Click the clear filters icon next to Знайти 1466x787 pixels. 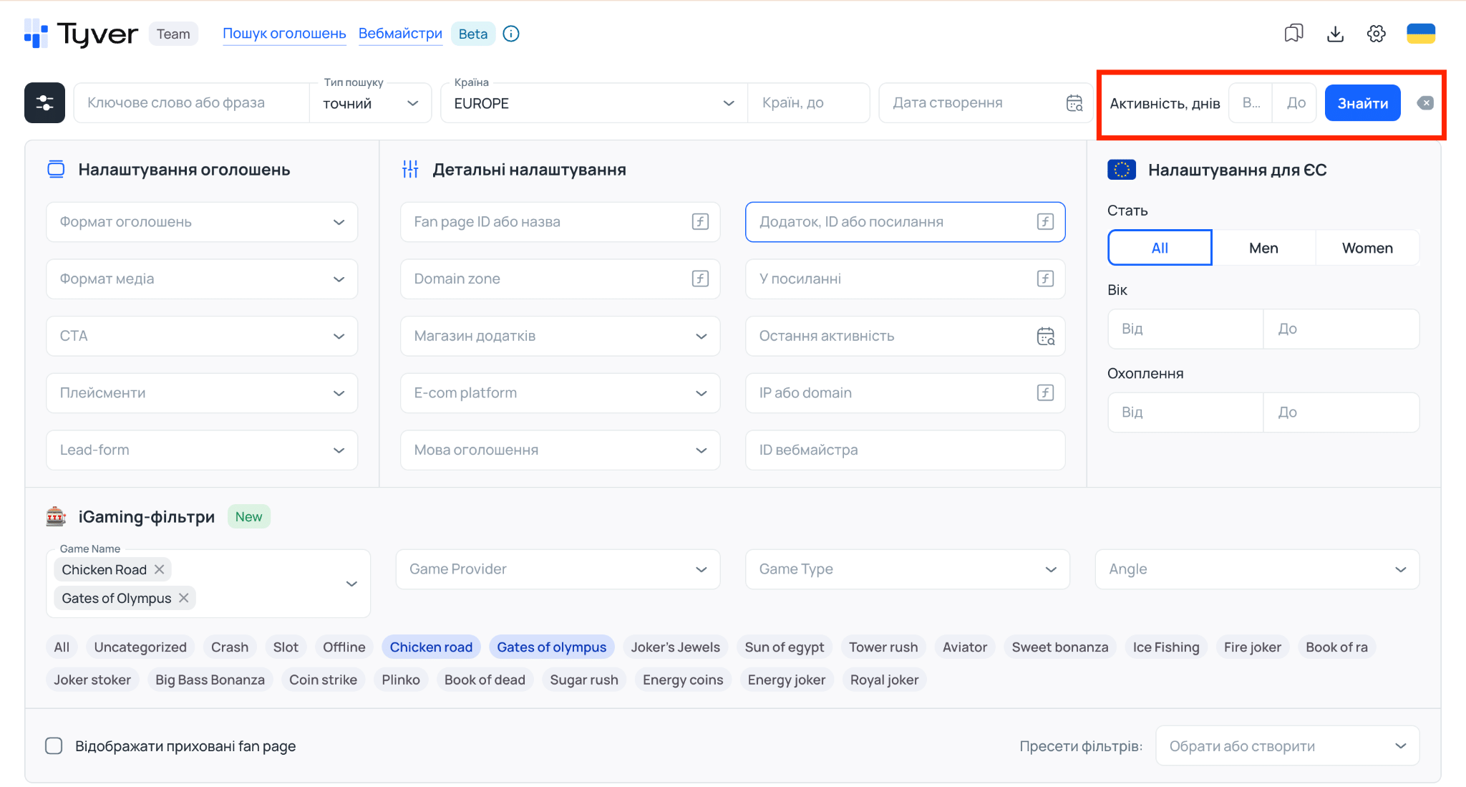1425,103
